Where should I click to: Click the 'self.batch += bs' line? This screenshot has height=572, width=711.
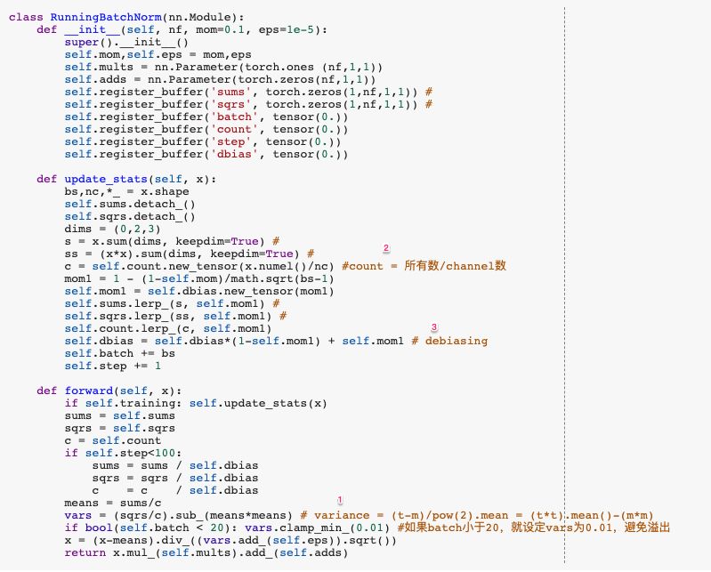click(120, 354)
